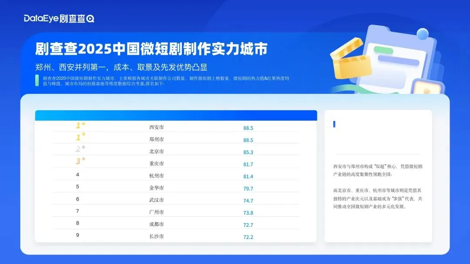Click the city name 重庆市

coord(157,164)
